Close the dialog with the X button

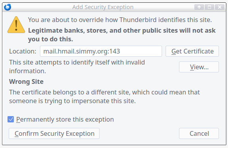click(x=220, y=7)
